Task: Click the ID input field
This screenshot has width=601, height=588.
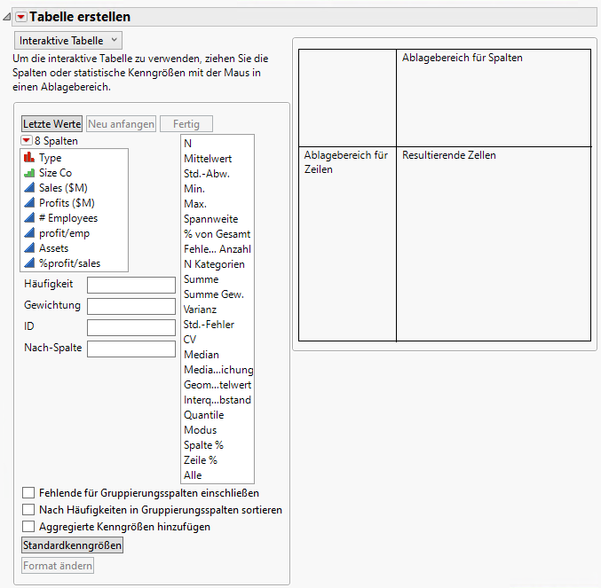Action: click(x=131, y=327)
